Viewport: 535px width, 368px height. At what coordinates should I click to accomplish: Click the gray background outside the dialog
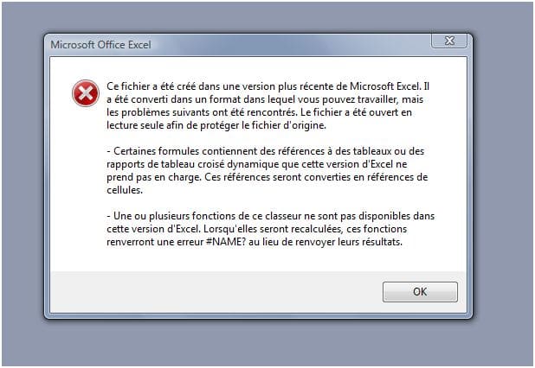502,173
